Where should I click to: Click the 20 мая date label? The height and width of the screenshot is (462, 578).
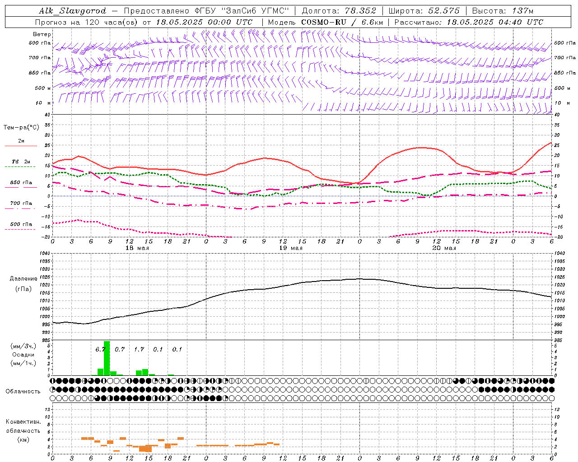point(444,248)
